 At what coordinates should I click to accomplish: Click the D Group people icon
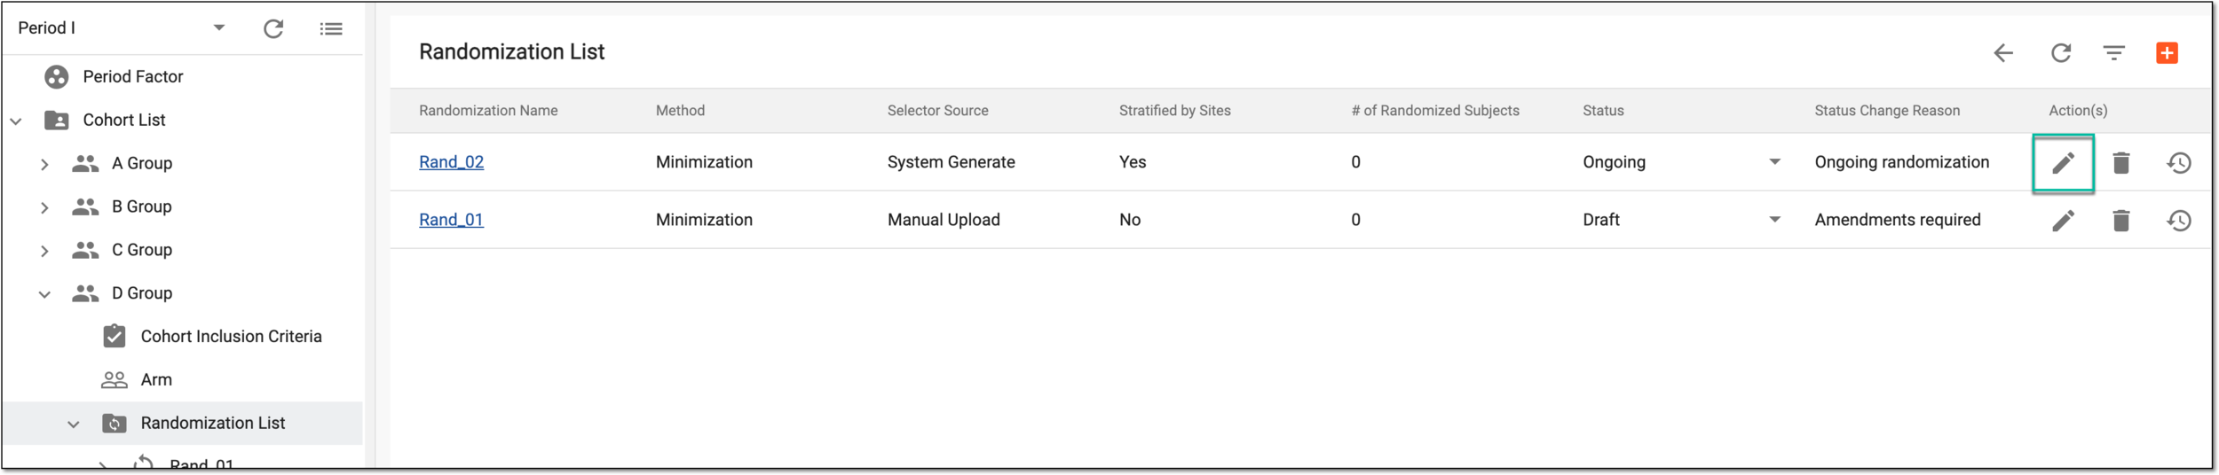pos(85,294)
